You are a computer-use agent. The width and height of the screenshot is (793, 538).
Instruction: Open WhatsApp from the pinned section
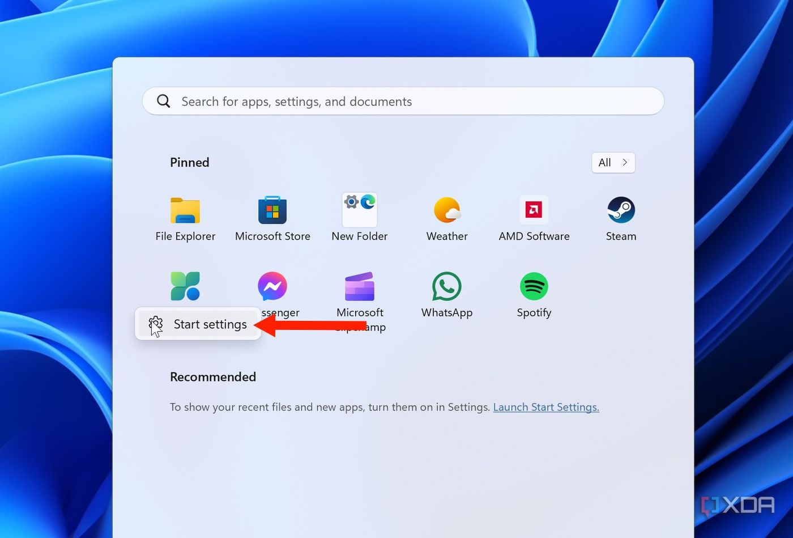click(447, 286)
